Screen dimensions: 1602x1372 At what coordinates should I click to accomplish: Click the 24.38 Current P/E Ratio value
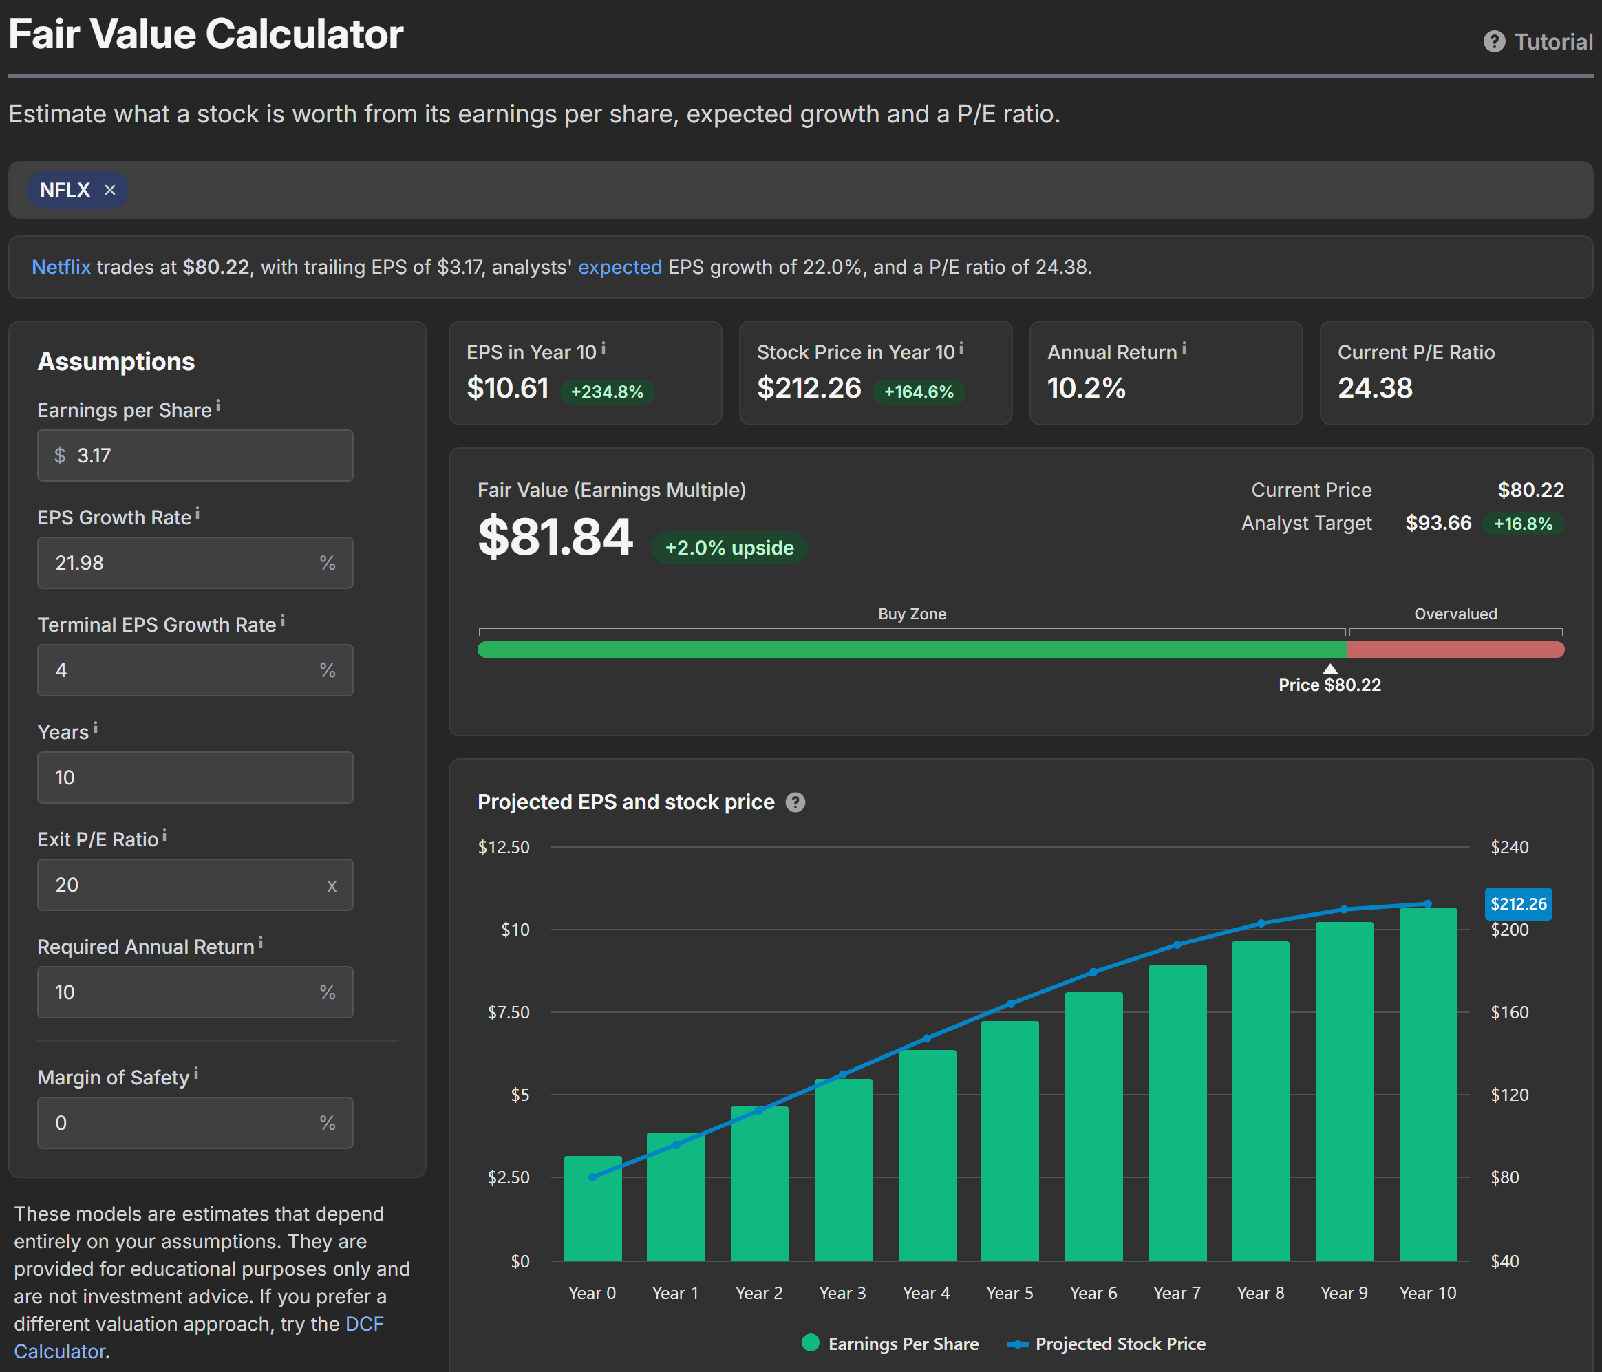tap(1375, 388)
